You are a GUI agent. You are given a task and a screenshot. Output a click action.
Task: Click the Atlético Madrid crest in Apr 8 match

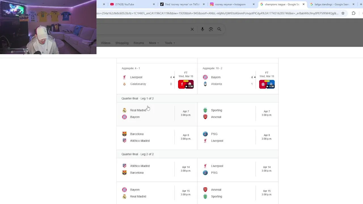tap(124, 141)
